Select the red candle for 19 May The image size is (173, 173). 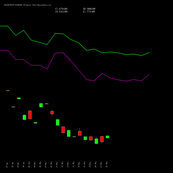click(x=91, y=138)
